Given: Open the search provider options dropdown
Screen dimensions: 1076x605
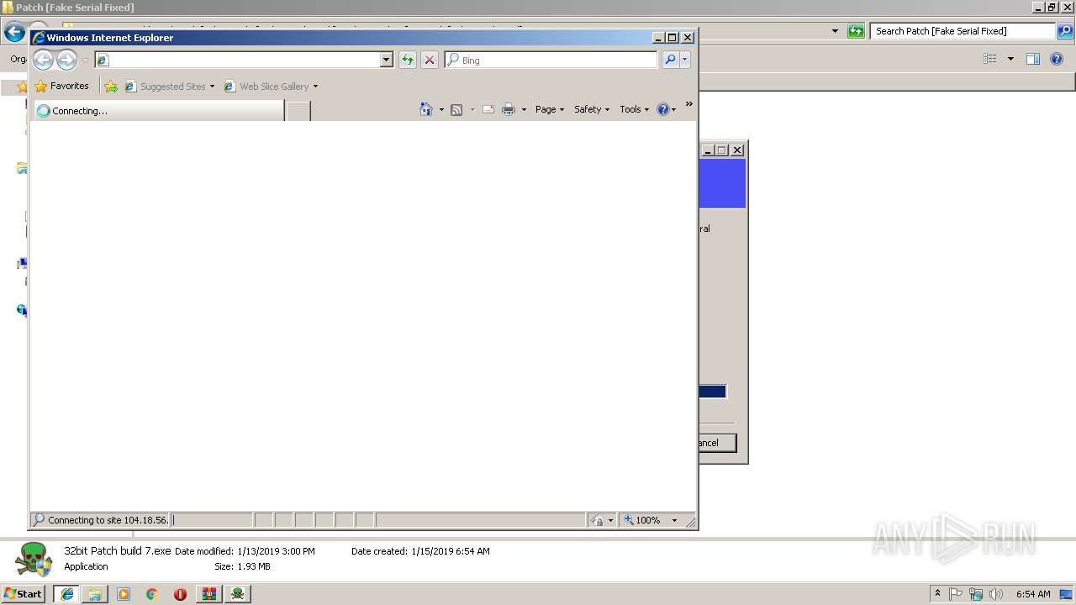Looking at the screenshot, I should point(685,60).
